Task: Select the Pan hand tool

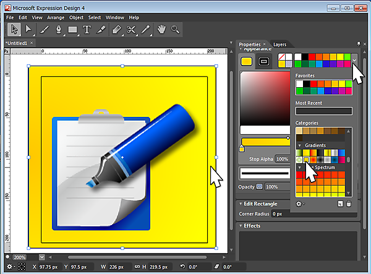Action: coord(161,29)
